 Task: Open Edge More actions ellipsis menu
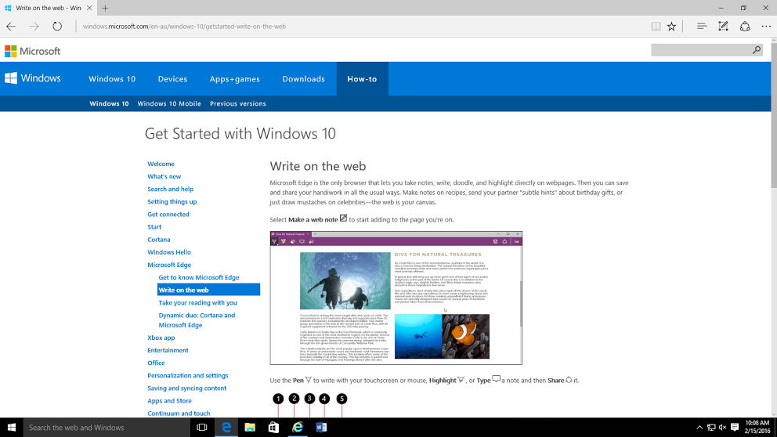[766, 26]
